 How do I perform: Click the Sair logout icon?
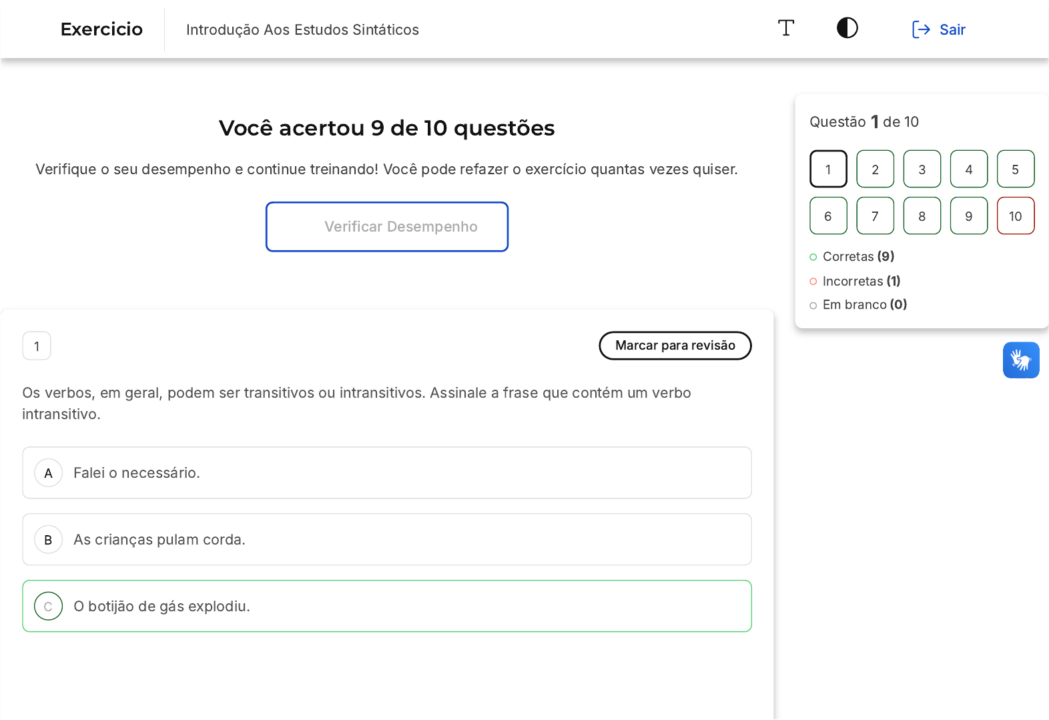tap(921, 29)
